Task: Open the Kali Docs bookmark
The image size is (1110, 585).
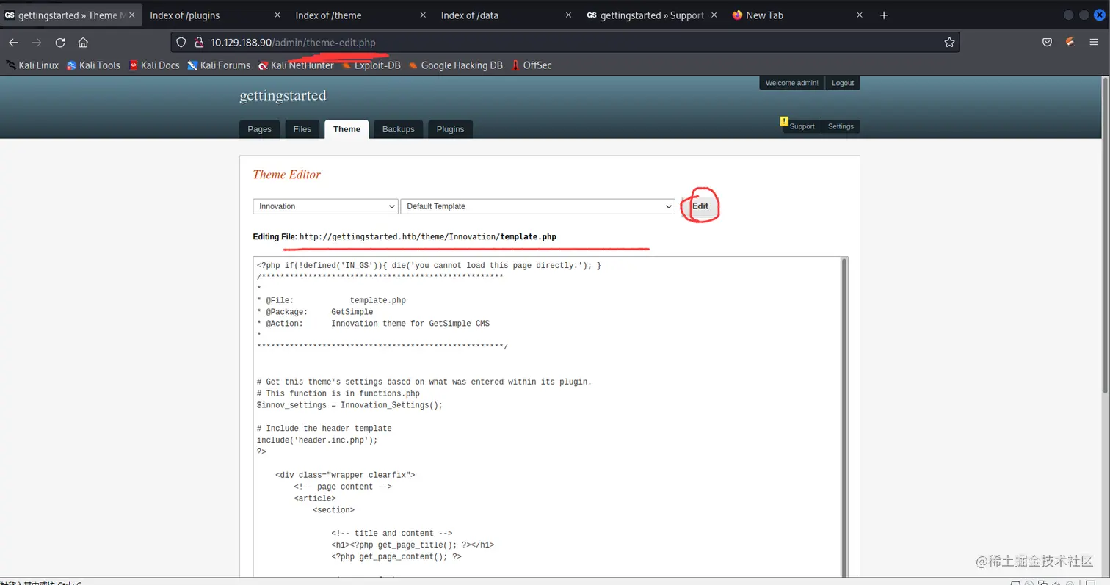Action: 154,65
